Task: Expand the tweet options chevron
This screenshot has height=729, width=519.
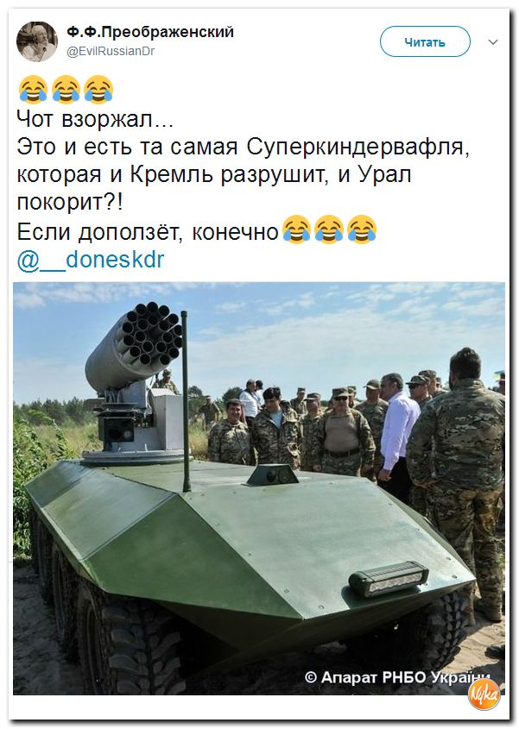Action: click(493, 42)
